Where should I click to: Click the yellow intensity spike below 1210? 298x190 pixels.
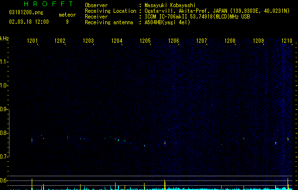click(288, 184)
